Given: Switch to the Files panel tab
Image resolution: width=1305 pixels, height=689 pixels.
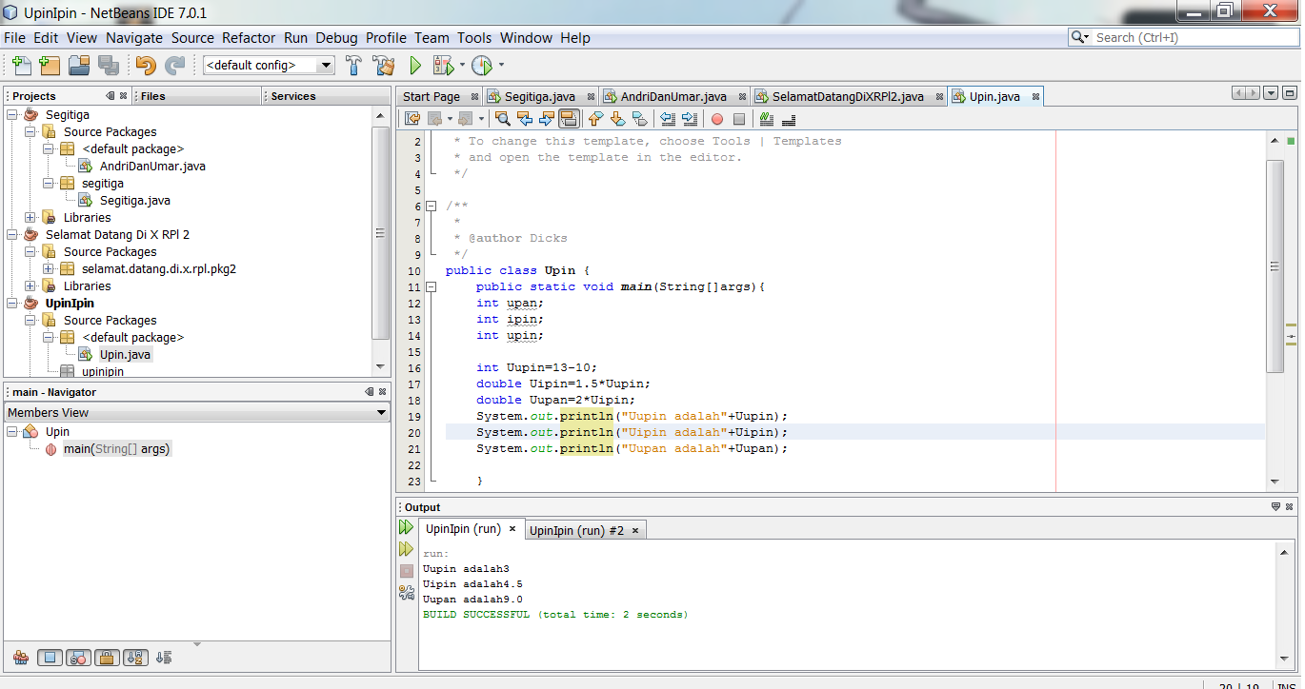Looking at the screenshot, I should pos(152,96).
